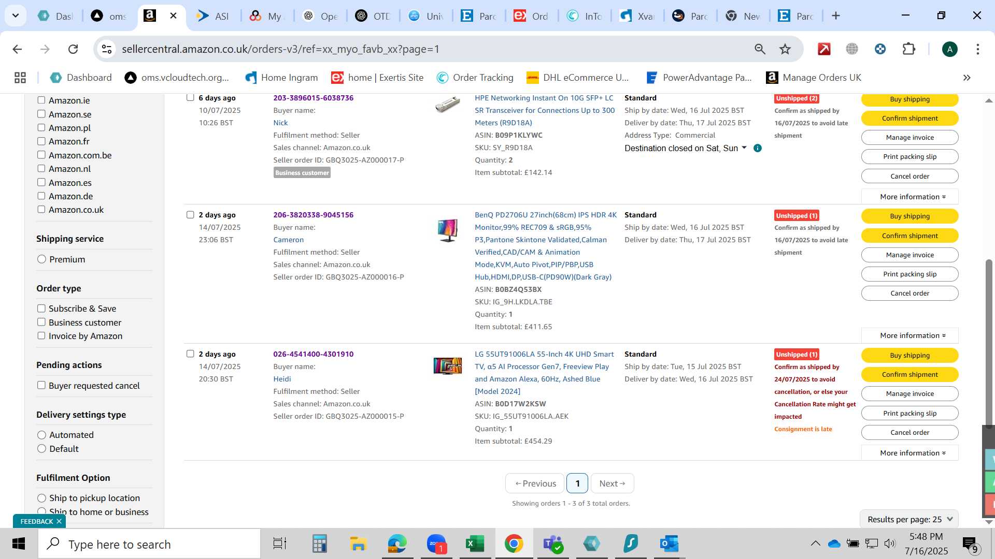Image resolution: width=995 pixels, height=559 pixels.
Task: Bookmark this page with star icon
Action: pos(785,49)
